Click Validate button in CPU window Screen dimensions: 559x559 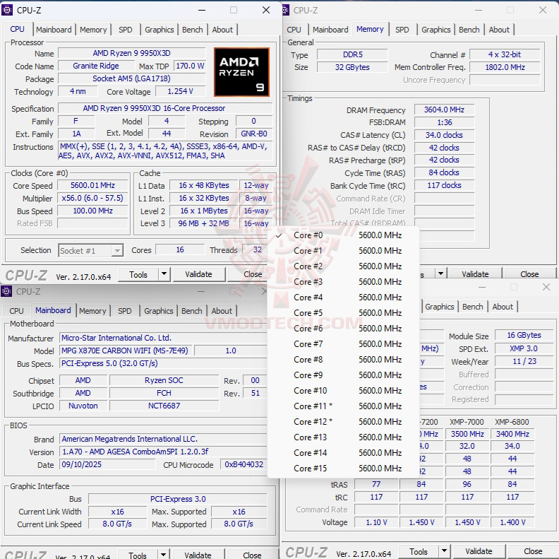click(198, 274)
